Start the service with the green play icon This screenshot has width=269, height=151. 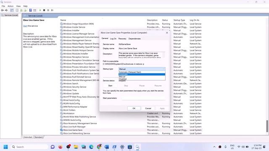click(x=40, y=10)
